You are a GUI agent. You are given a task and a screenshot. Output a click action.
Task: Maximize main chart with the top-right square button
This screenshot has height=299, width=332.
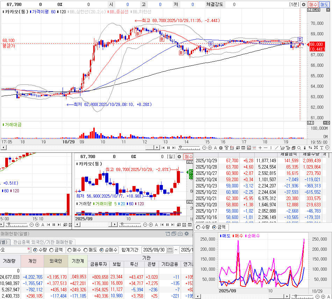(328, 10)
